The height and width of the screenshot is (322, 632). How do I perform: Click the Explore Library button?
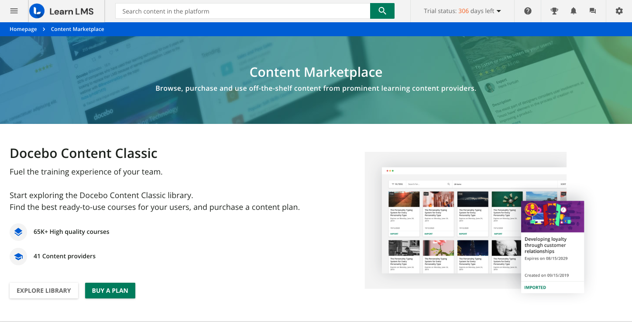(44, 290)
